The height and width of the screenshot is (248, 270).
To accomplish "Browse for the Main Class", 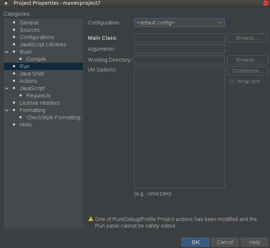I will pyautogui.click(x=247, y=38).
